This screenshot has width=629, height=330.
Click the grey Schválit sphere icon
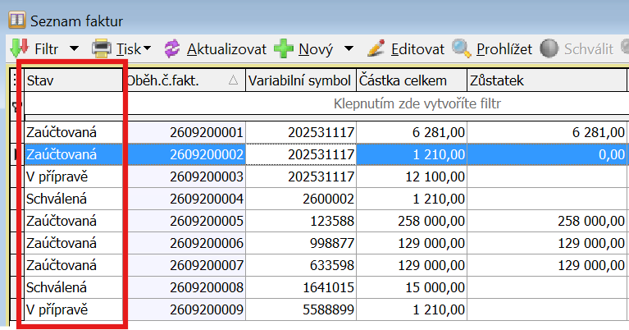pyautogui.click(x=549, y=48)
